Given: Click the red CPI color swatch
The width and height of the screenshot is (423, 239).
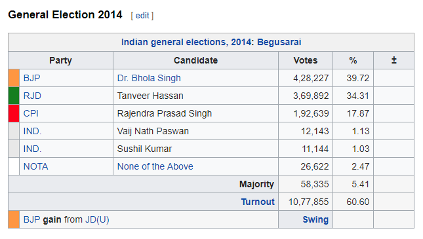Looking at the screenshot, I should click(x=14, y=113).
